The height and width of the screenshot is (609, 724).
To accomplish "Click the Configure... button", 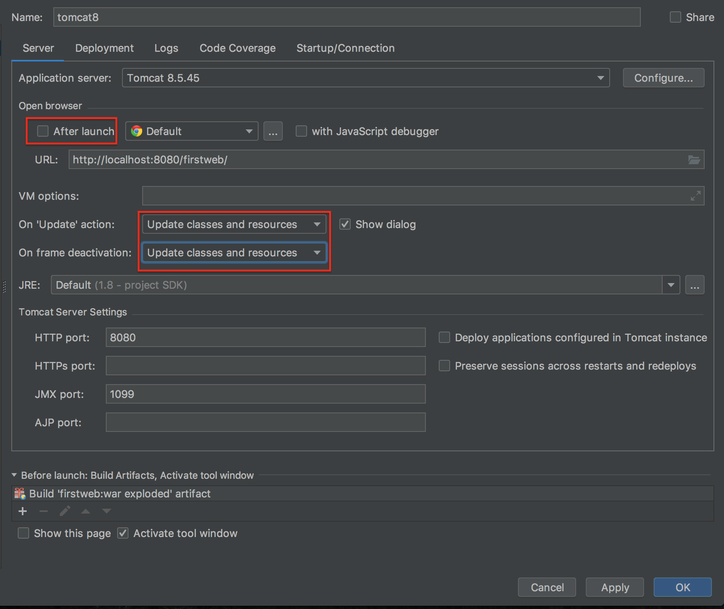I will [x=663, y=78].
